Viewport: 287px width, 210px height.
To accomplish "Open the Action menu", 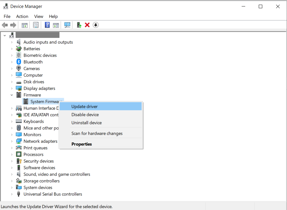I will (22, 16).
